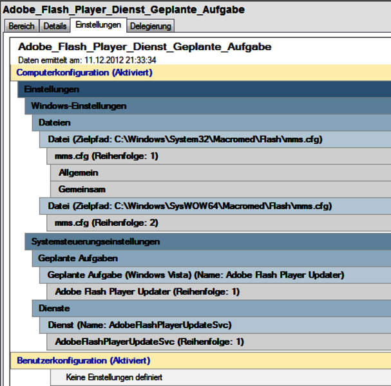Collapse the Geplante Aufgaben header
Image resolution: width=391 pixels, height=386 pixels.
click(211, 258)
